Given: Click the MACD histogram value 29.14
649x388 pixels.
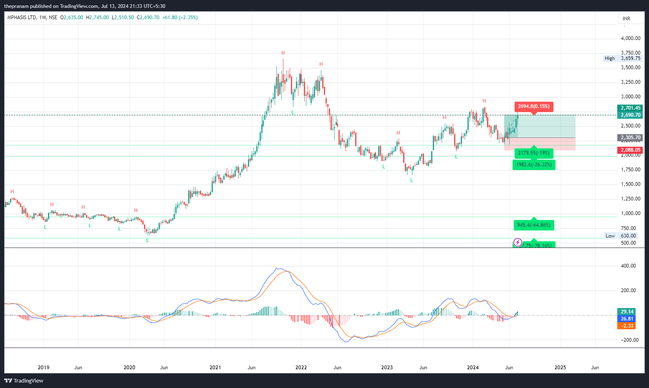Looking at the screenshot, I should (626, 312).
